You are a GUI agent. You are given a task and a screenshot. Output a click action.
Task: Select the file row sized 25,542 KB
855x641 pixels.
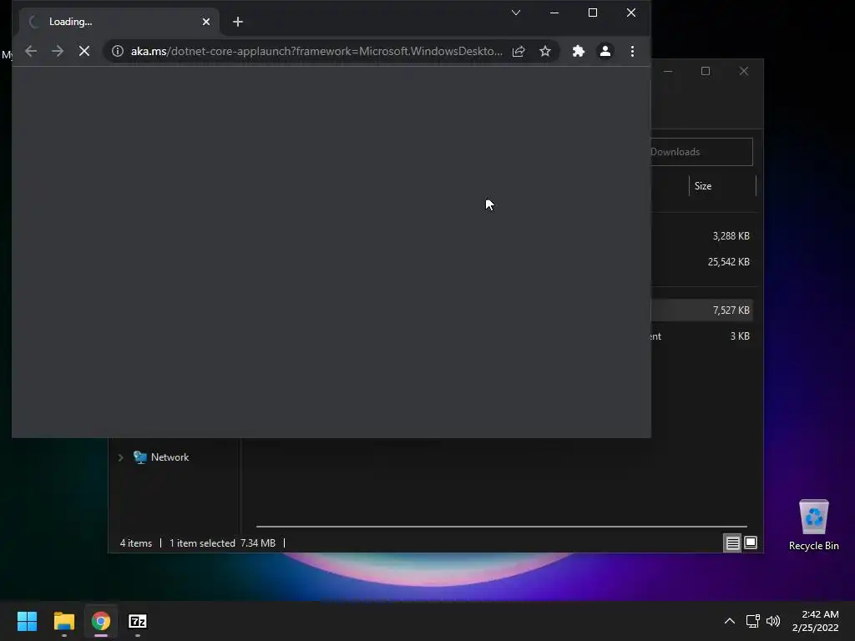[702, 262]
